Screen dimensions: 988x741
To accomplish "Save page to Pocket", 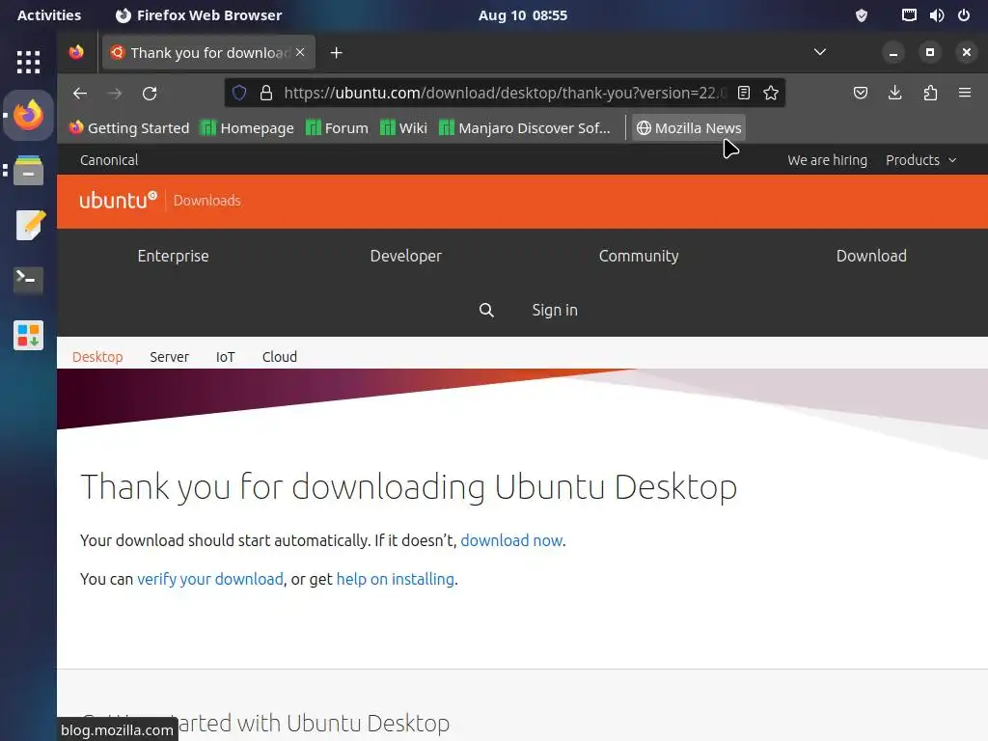I will click(860, 94).
